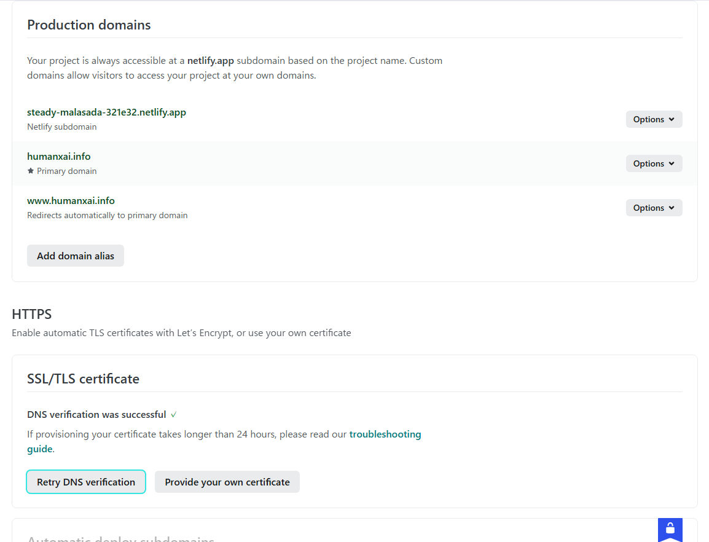
Task: Open the troubleshooting guide link
Action: point(385,434)
